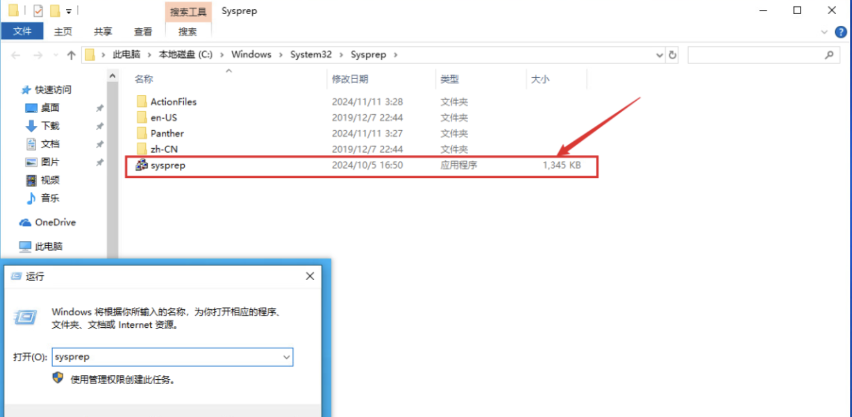
Task: Go up one folder level arrow
Action: pos(71,55)
